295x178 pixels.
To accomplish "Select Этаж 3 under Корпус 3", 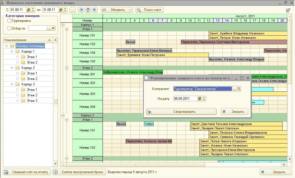I will [x=32, y=101].
